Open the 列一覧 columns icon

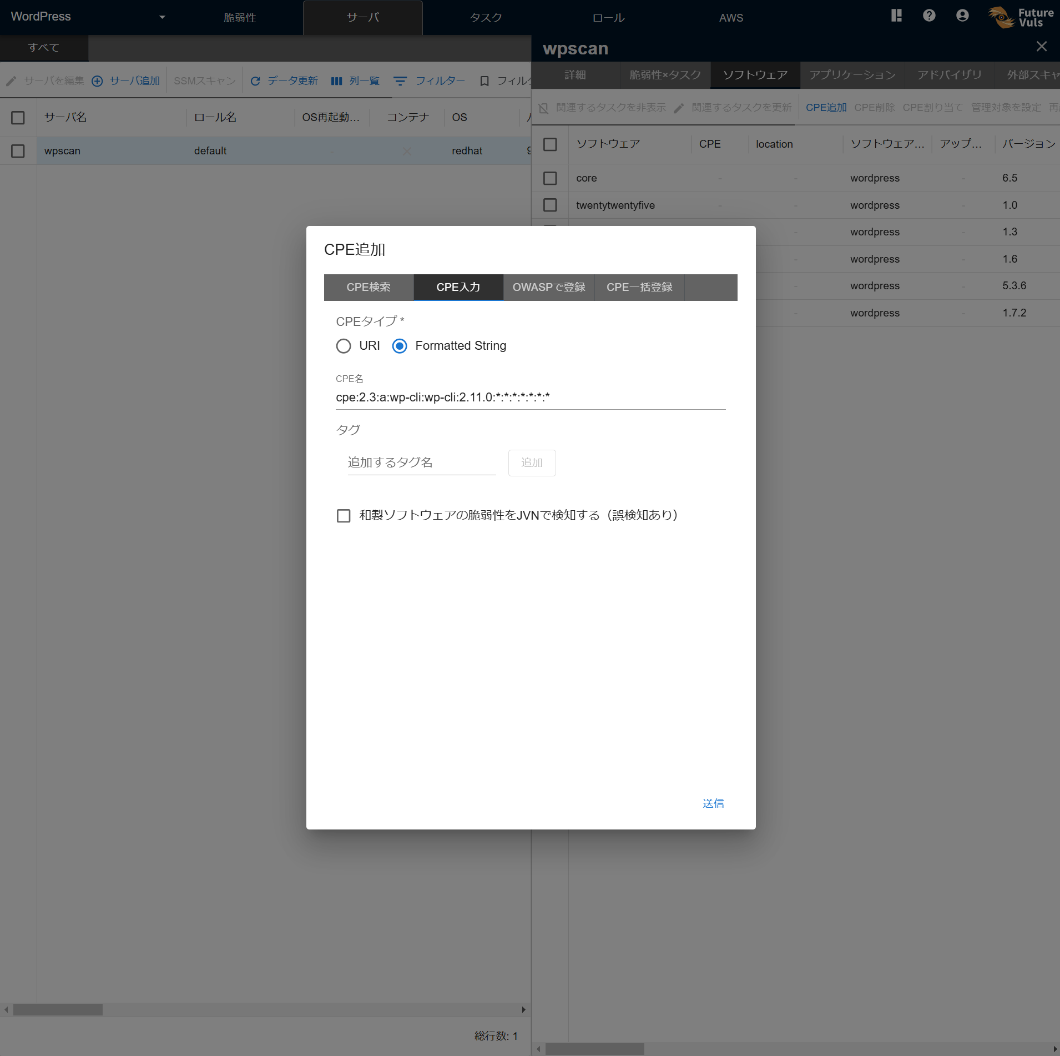(x=336, y=81)
